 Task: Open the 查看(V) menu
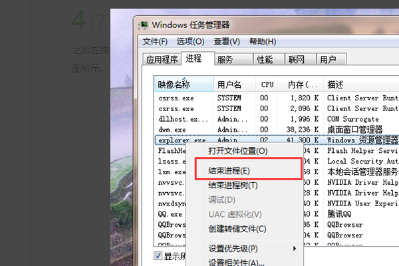[227, 41]
